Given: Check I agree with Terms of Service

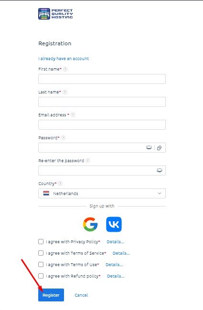Looking at the screenshot, I should 41,253.
